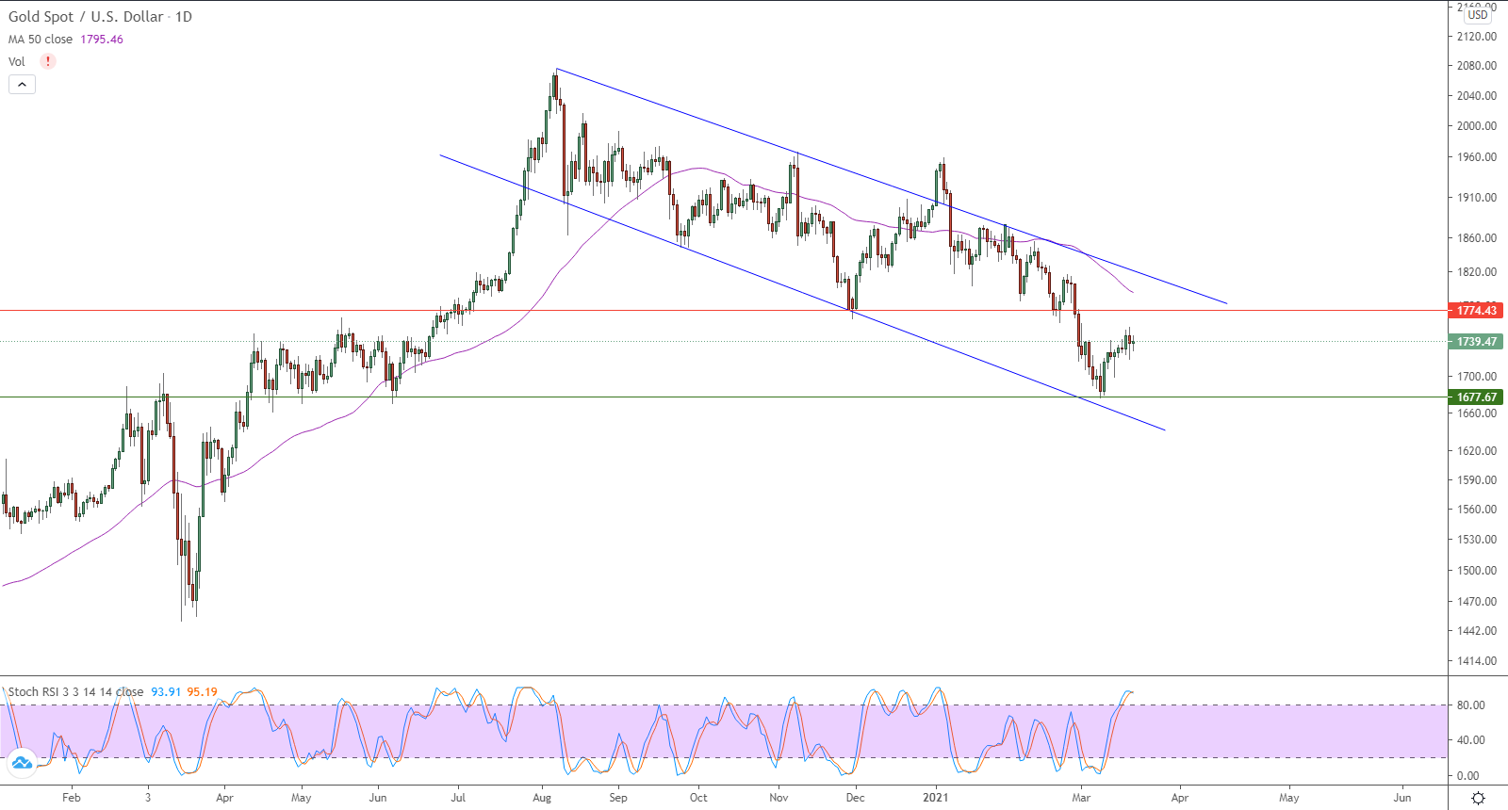Click the 1530.00 price axis label
The width and height of the screenshot is (1508, 810).
tap(1477, 540)
